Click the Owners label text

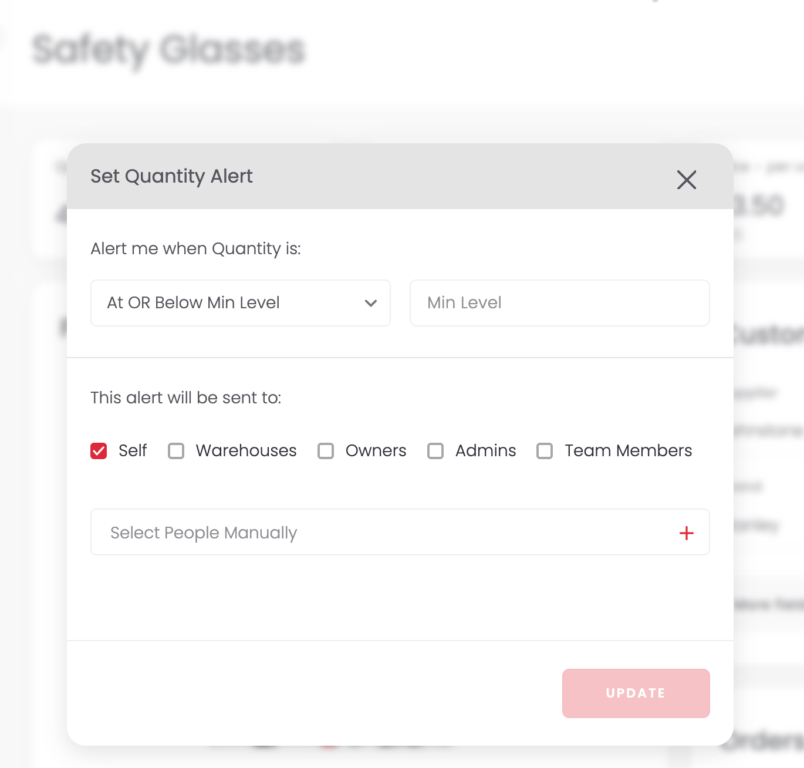(376, 451)
